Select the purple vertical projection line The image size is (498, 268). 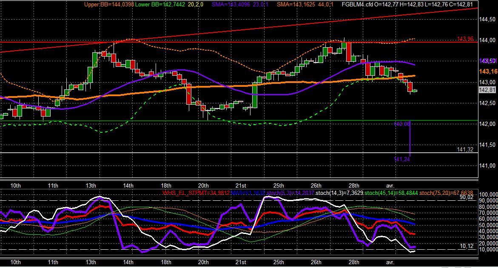point(410,139)
